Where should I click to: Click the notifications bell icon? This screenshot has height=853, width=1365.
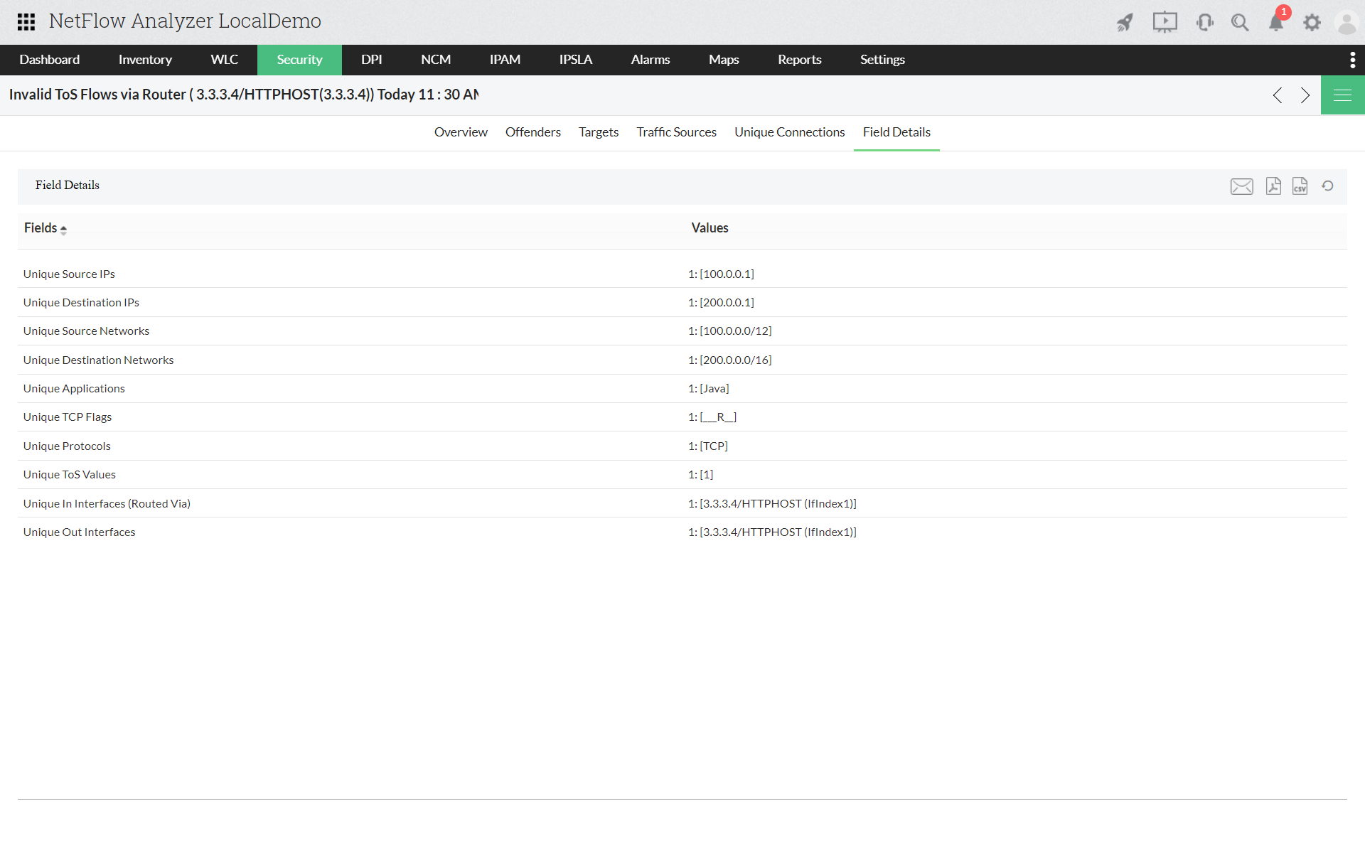click(x=1277, y=21)
